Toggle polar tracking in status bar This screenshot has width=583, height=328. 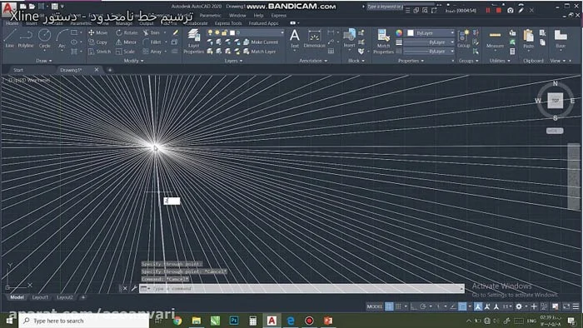tap(423, 306)
